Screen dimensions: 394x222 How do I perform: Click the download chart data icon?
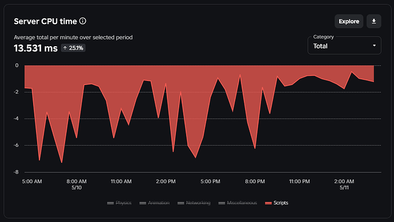pos(374,21)
